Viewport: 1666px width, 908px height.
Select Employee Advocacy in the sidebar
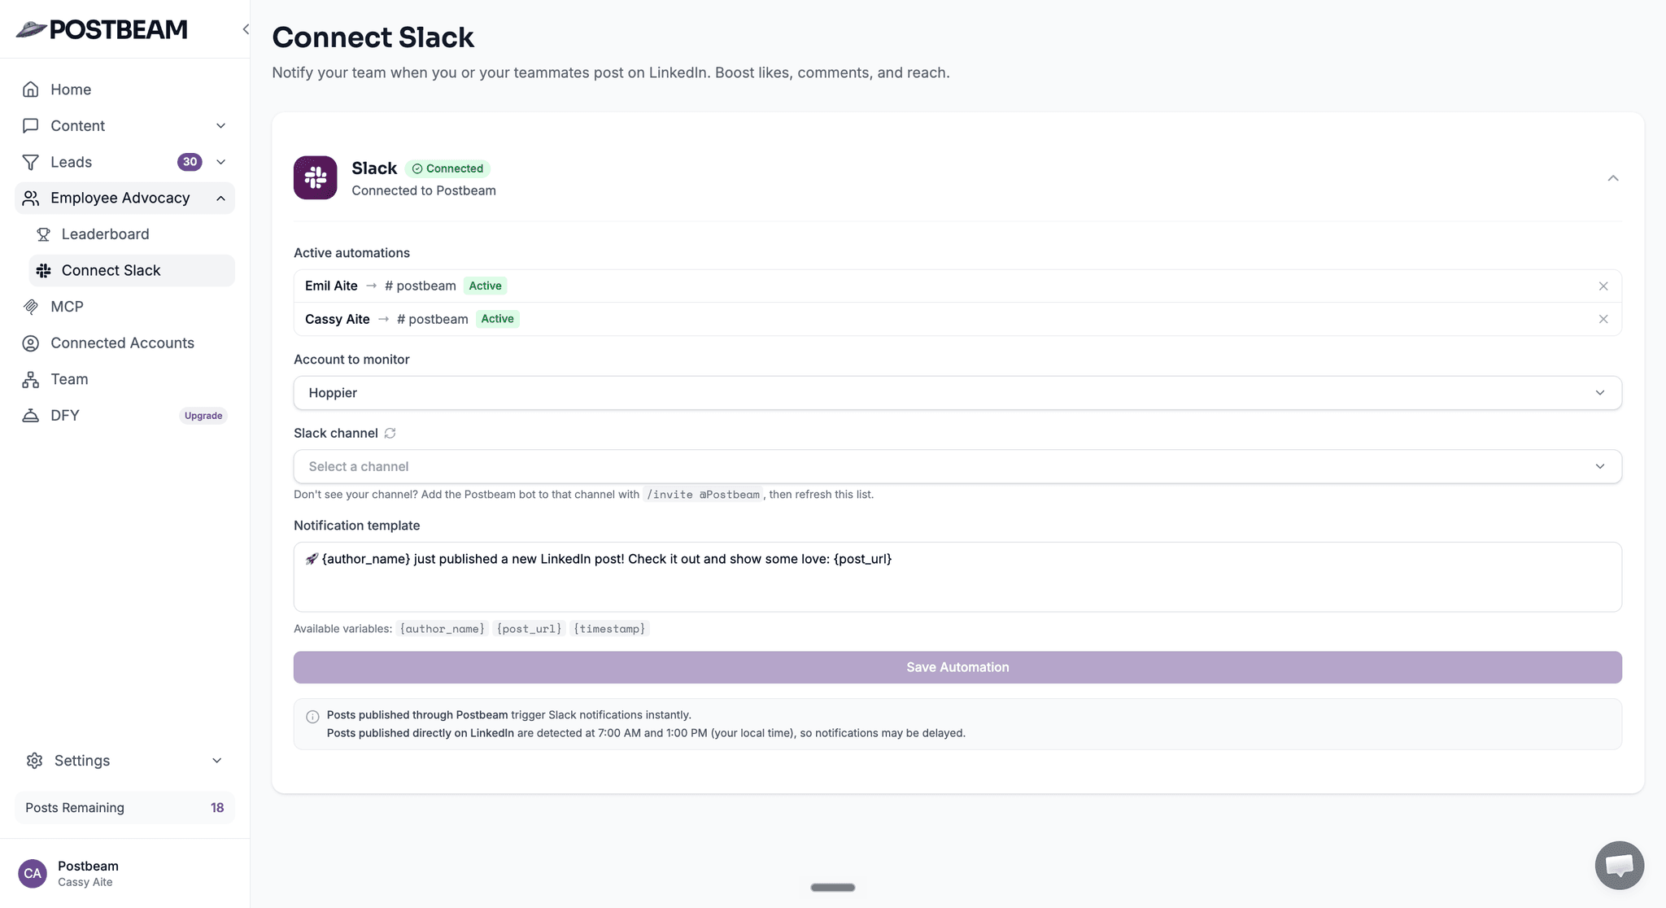point(124,198)
